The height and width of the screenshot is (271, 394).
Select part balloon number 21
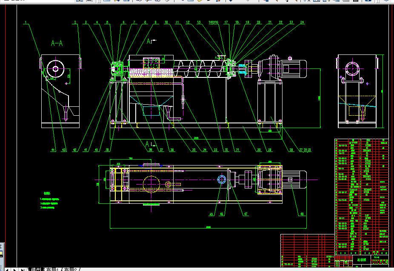270,23
